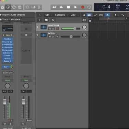Expand the Track Lead Vocal section
Image resolution: width=129 pixels, height=129 pixels.
pyautogui.click(x=1, y=20)
